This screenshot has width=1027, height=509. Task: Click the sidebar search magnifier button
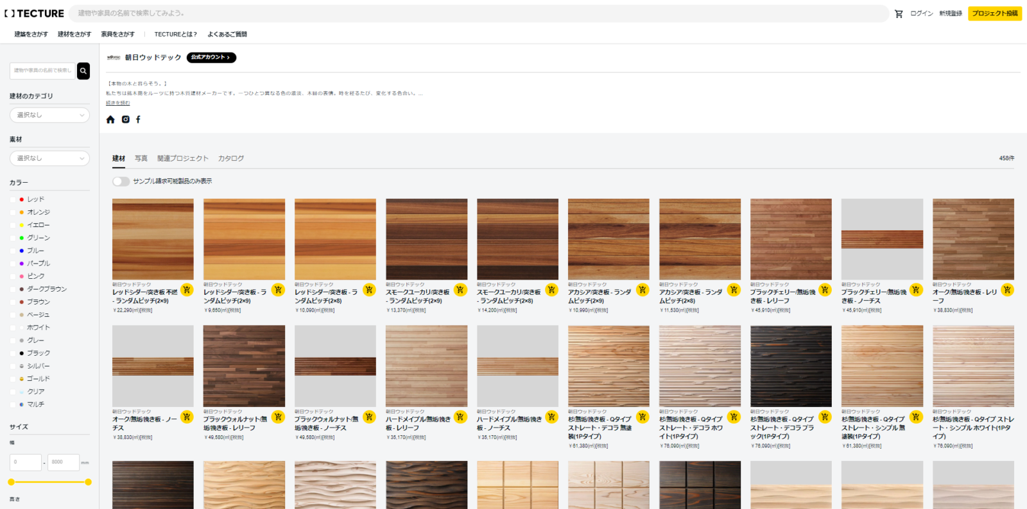pyautogui.click(x=83, y=71)
